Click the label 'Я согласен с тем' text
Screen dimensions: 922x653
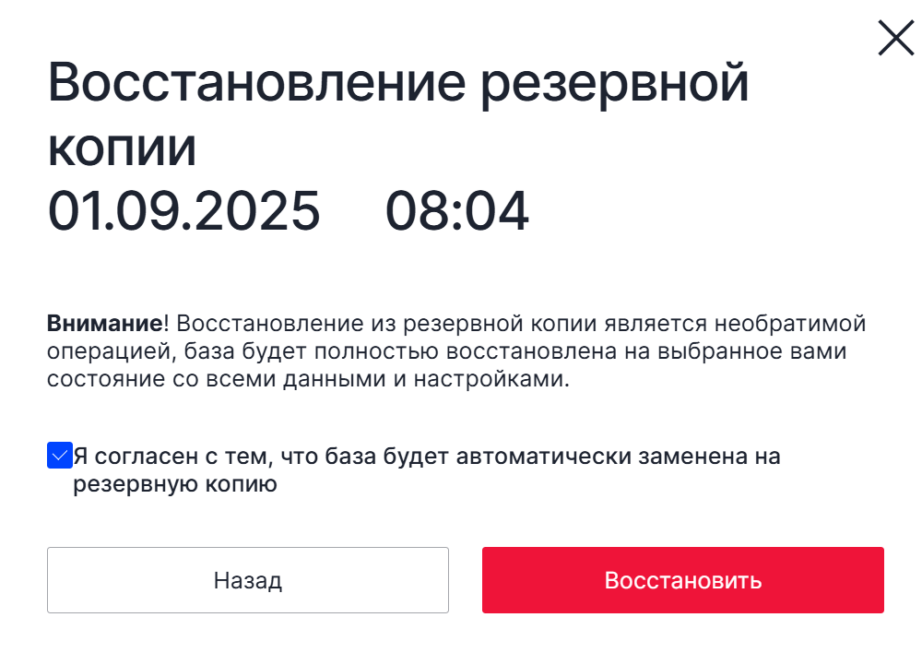click(173, 457)
